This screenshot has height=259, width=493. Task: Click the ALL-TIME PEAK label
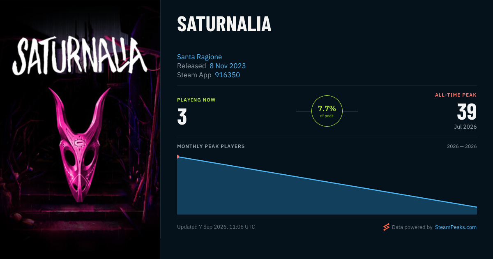point(456,95)
